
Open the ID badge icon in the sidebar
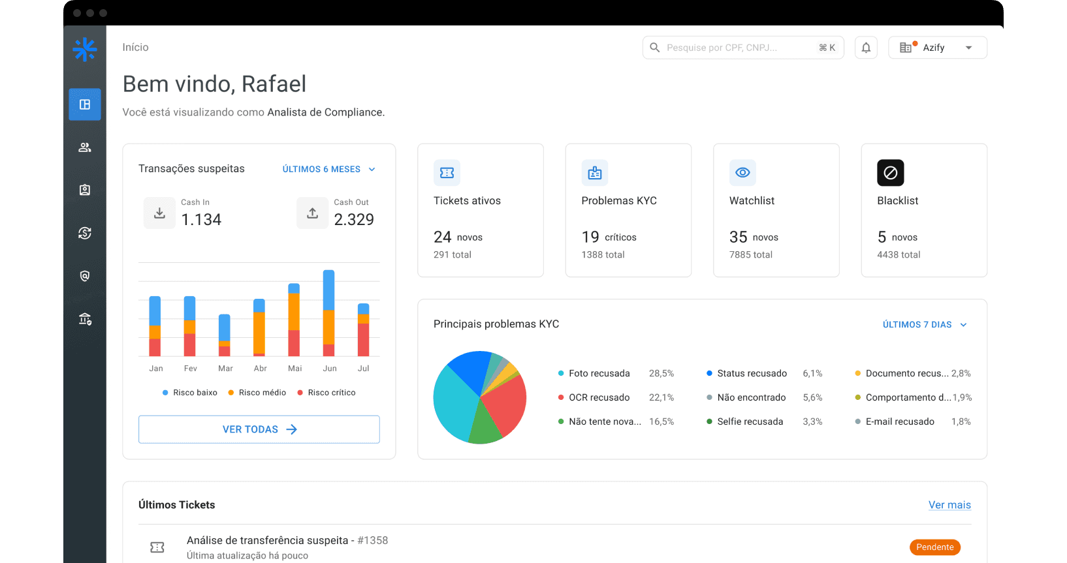85,190
